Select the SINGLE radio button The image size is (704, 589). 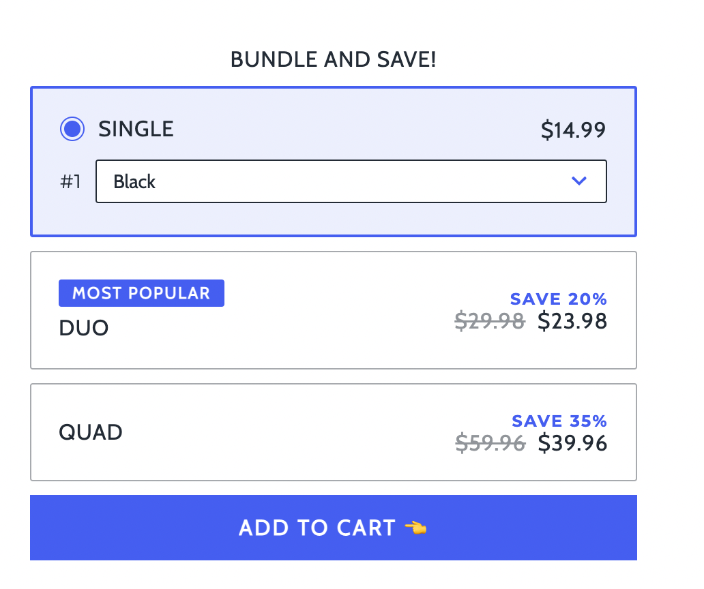[x=72, y=130]
